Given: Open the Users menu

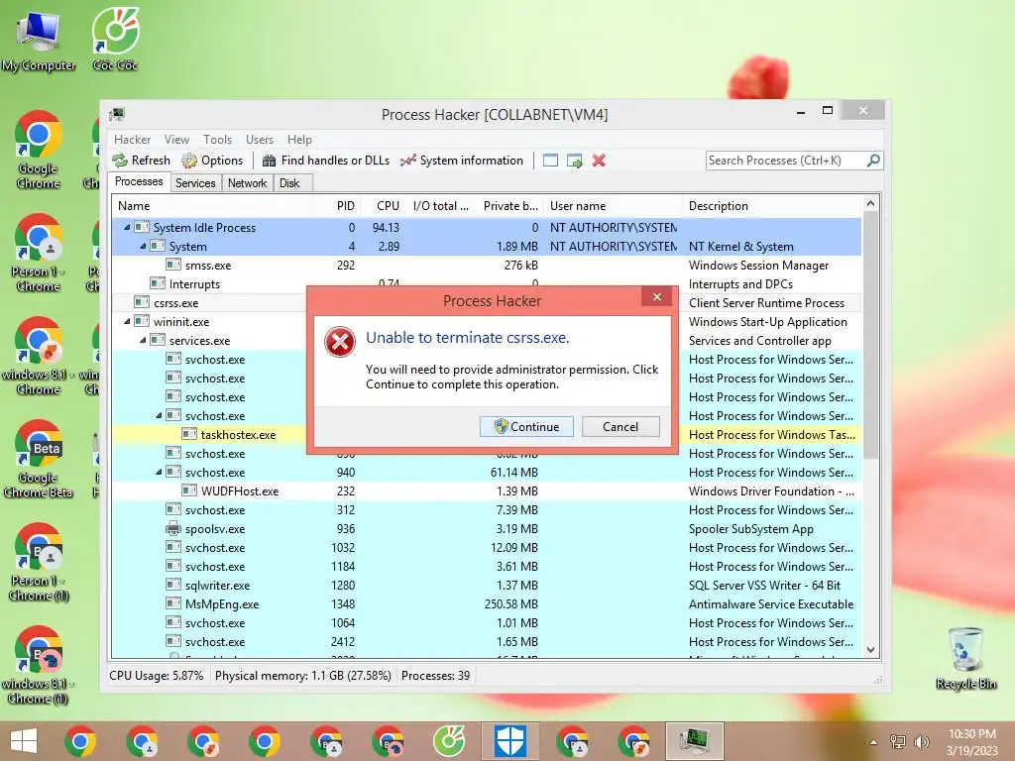Looking at the screenshot, I should [x=260, y=139].
